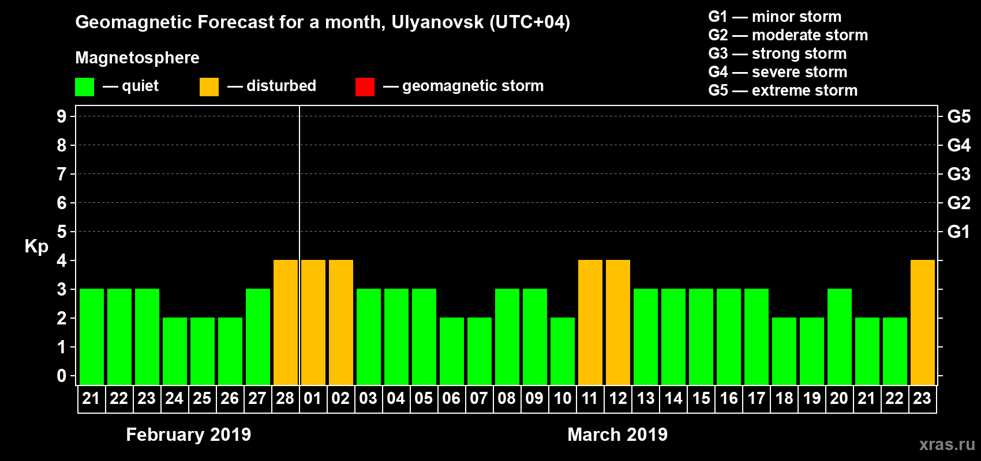The image size is (981, 461).
Task: Click the chart title Geomagnetic Forecast text
Action: click(323, 22)
